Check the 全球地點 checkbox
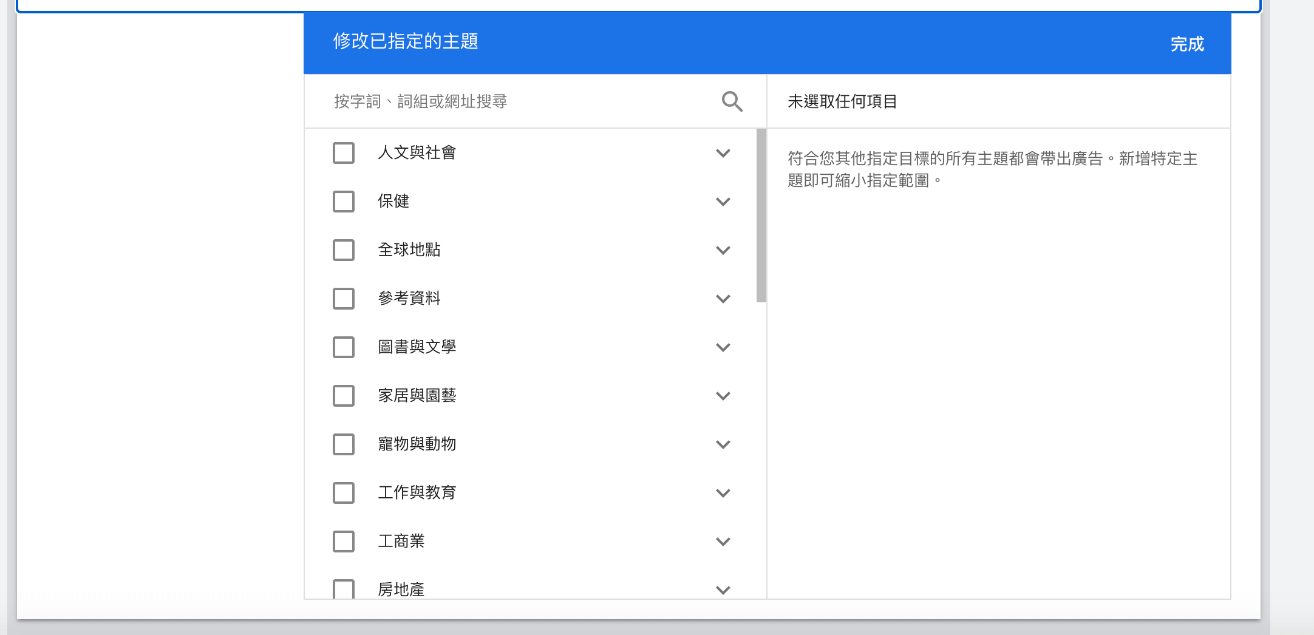Image resolution: width=1314 pixels, height=635 pixels. (x=344, y=250)
